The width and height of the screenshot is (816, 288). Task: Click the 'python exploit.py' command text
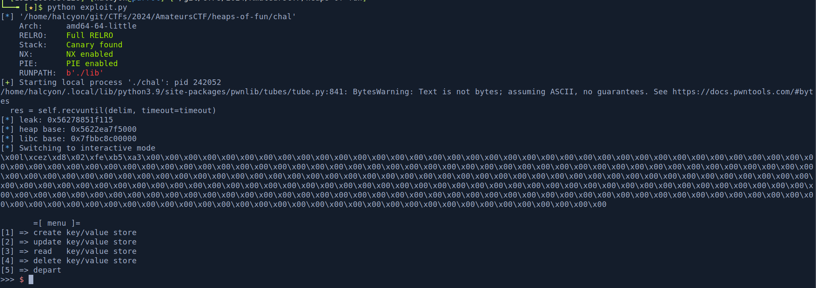pyautogui.click(x=87, y=7)
